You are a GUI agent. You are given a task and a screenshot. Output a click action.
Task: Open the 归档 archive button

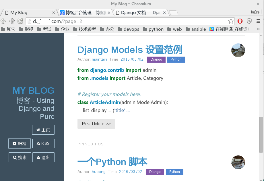[20, 144]
